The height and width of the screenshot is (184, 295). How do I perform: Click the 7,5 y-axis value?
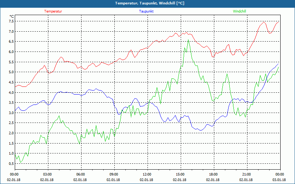[11, 21]
